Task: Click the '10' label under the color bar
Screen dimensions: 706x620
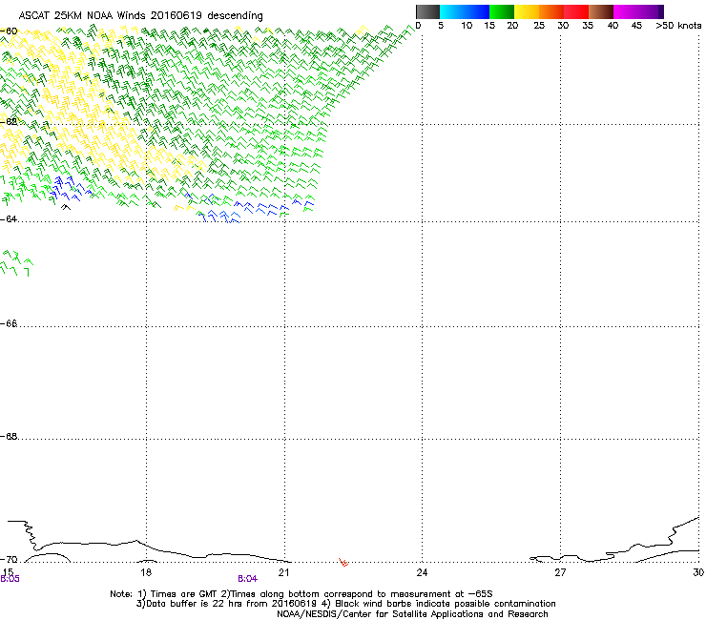Action: [467, 26]
